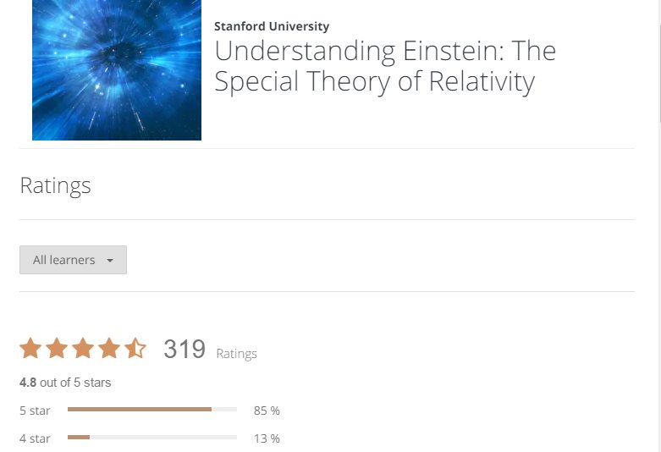Click the half-filled fifth star
Image resolution: width=661 pixels, height=452 pixels.
pos(135,348)
